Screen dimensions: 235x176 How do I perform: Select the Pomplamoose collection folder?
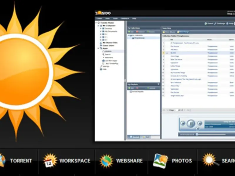(x=139, y=38)
